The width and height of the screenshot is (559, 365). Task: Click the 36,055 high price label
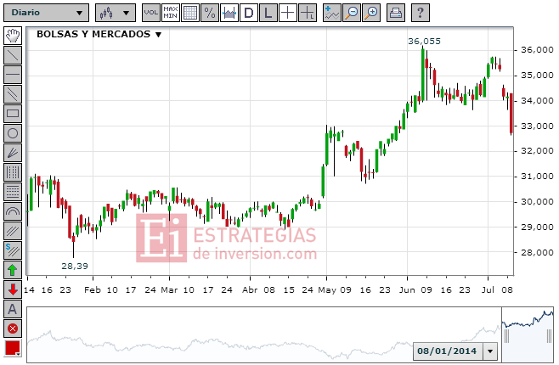[424, 42]
